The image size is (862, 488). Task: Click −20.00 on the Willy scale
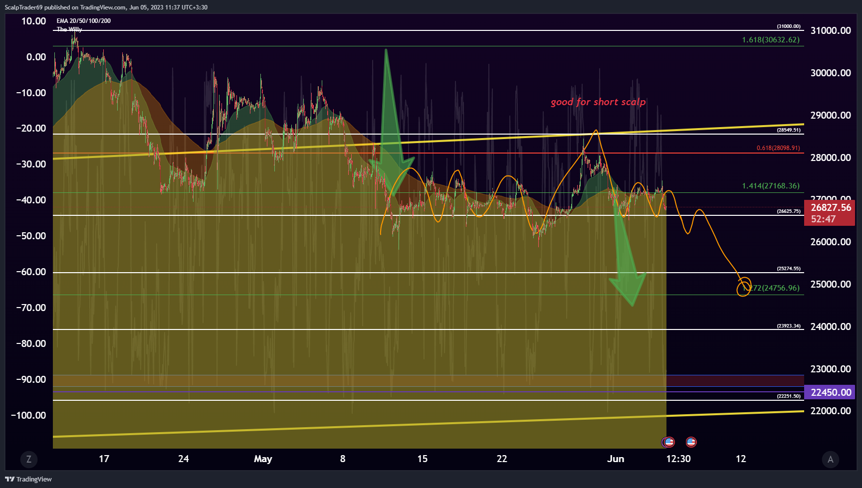[x=31, y=128]
